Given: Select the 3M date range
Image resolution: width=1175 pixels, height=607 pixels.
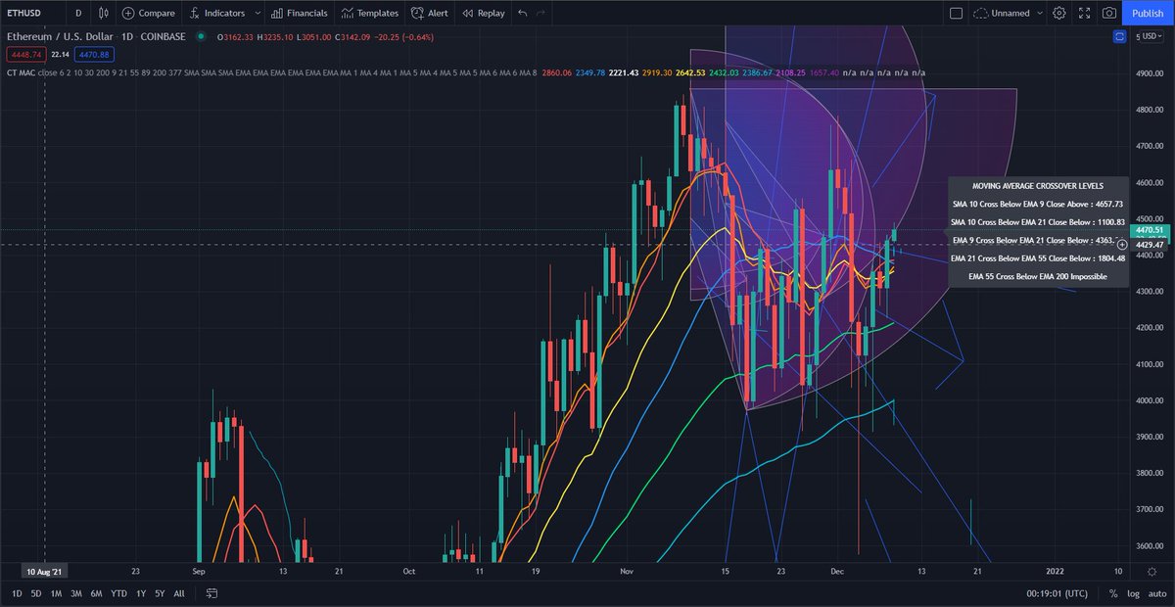Looking at the screenshot, I should (x=76, y=593).
